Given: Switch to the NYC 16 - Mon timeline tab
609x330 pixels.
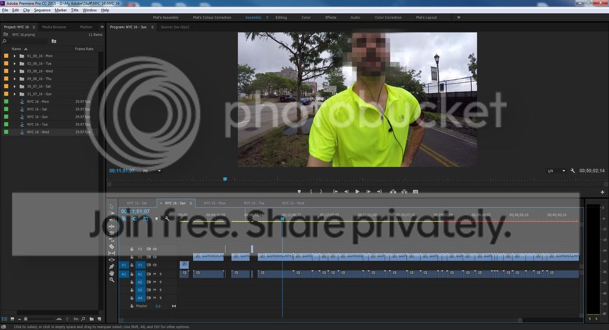Looking at the screenshot, I should (214, 203).
